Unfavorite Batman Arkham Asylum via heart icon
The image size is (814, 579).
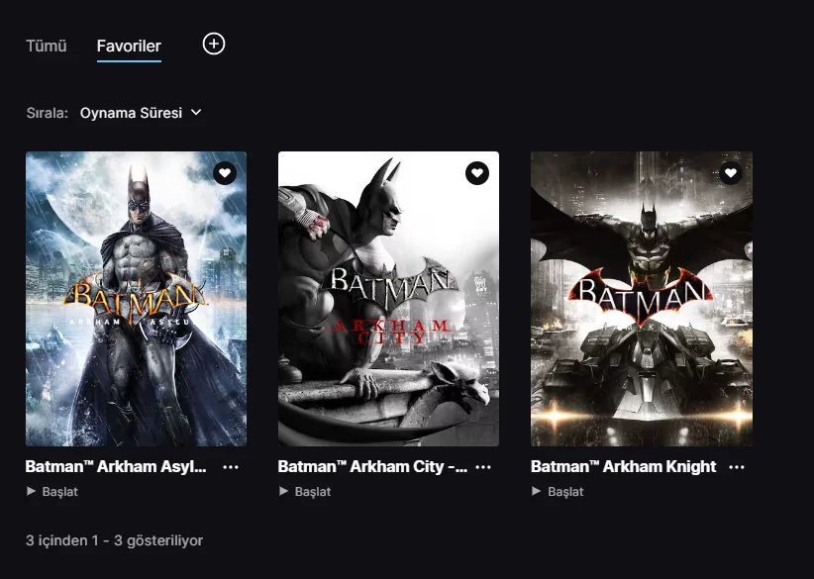click(x=225, y=173)
